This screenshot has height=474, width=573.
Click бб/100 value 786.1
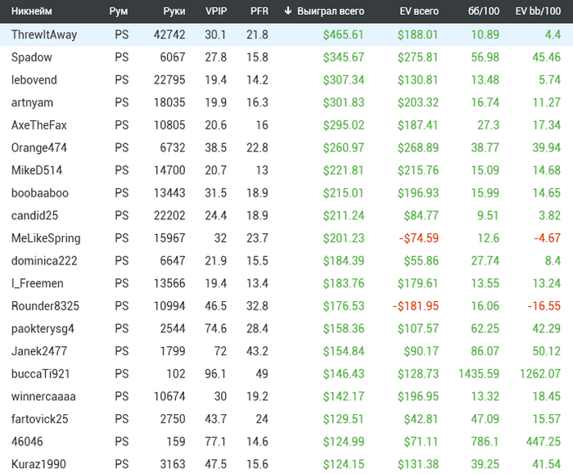[x=485, y=442]
